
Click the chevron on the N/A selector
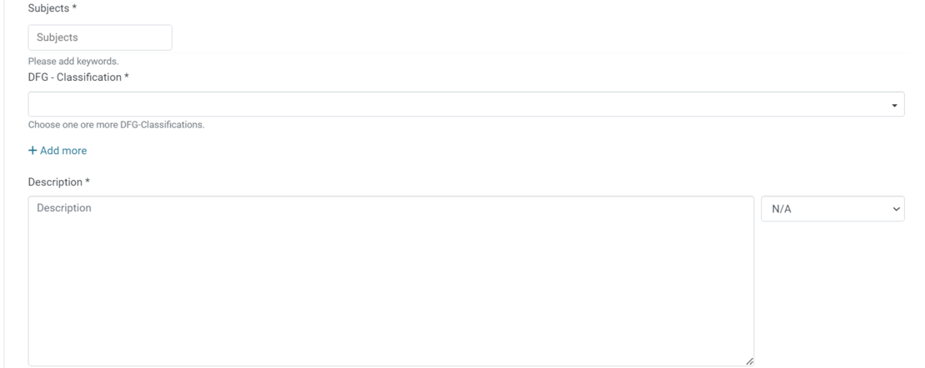click(x=897, y=209)
